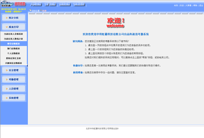Expand the 统计分析 sidebar section
The height and width of the screenshot is (138, 204).
pyautogui.click(x=14, y=18)
